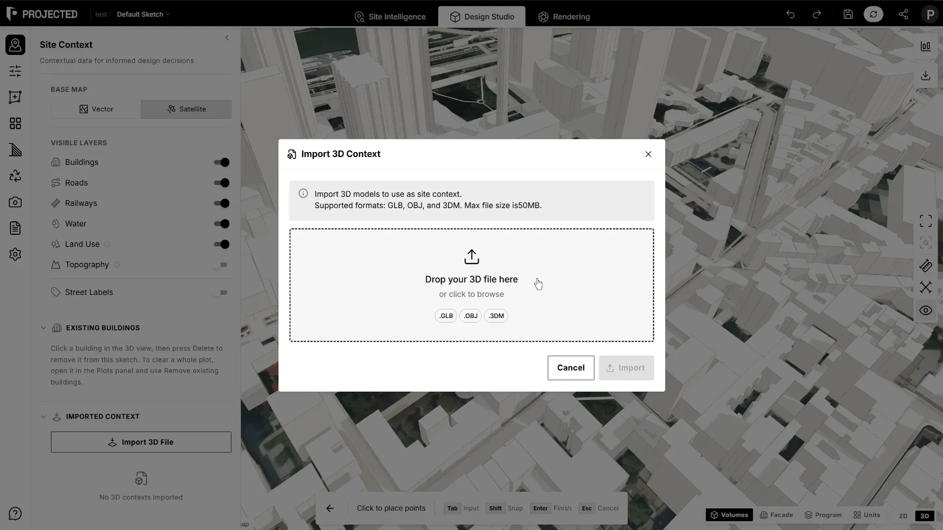Image resolution: width=943 pixels, height=530 pixels.
Task: Open the sliders parameters sidebar icon
Action: pyautogui.click(x=15, y=71)
